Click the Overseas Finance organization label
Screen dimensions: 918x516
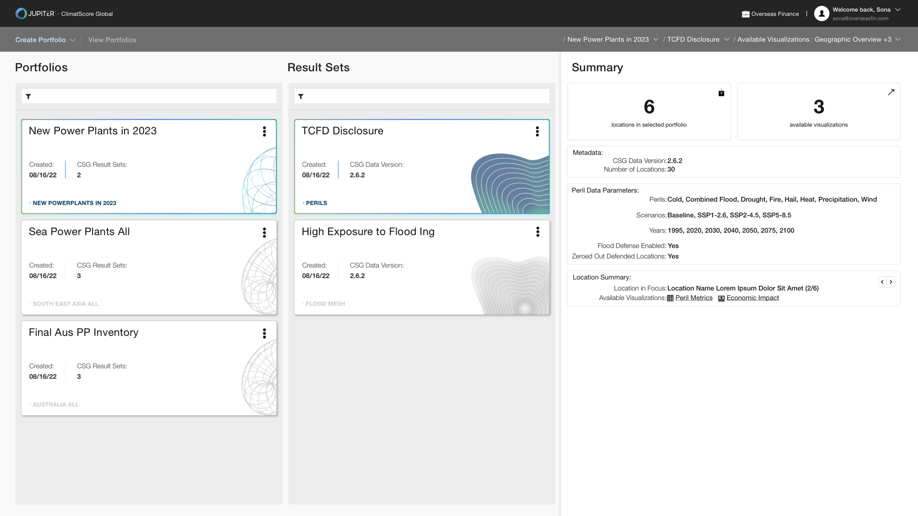click(x=775, y=14)
